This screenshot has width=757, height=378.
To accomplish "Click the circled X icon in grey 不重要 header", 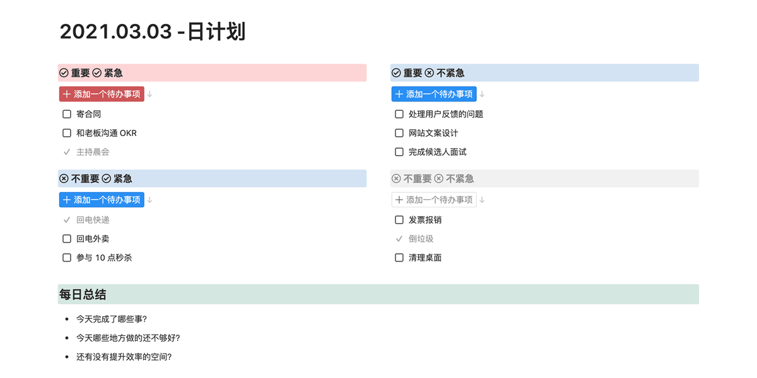I will (396, 179).
